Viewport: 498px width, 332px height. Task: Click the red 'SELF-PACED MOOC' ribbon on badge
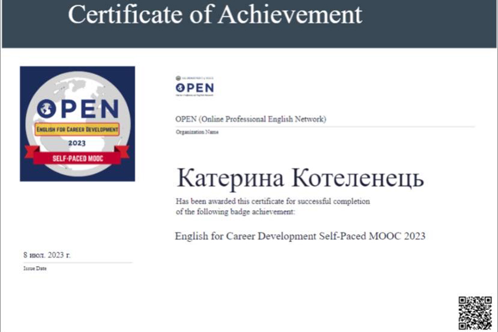[x=77, y=158]
